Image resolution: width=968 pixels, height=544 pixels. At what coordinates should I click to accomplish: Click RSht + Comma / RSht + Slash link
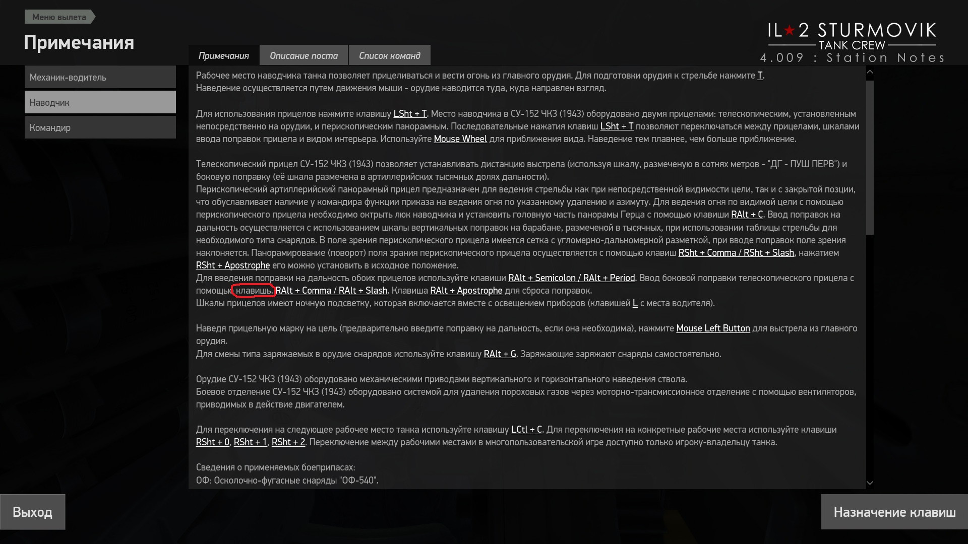(736, 253)
